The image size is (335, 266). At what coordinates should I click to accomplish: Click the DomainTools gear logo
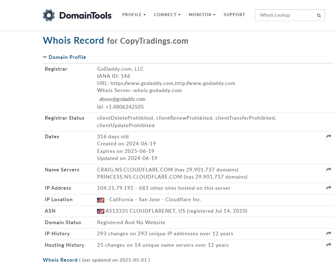click(49, 15)
